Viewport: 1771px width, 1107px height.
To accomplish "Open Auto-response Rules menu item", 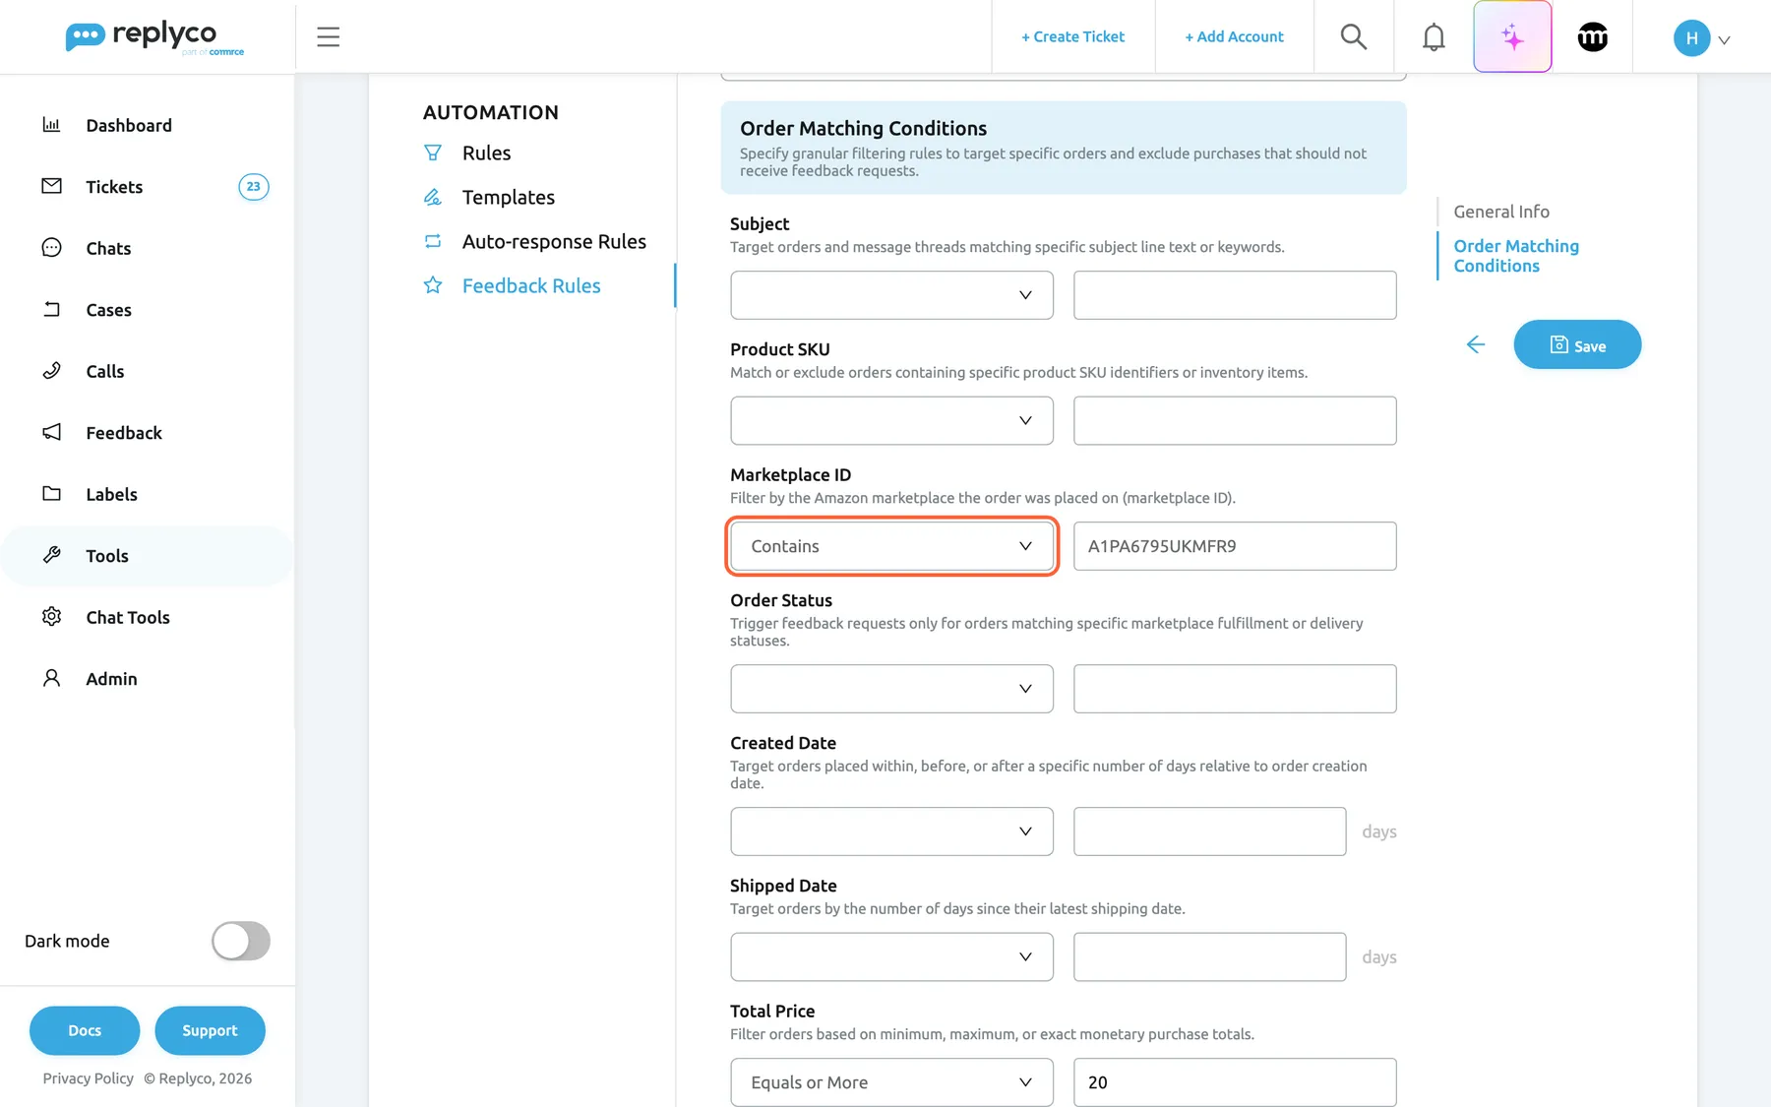I will [x=554, y=241].
